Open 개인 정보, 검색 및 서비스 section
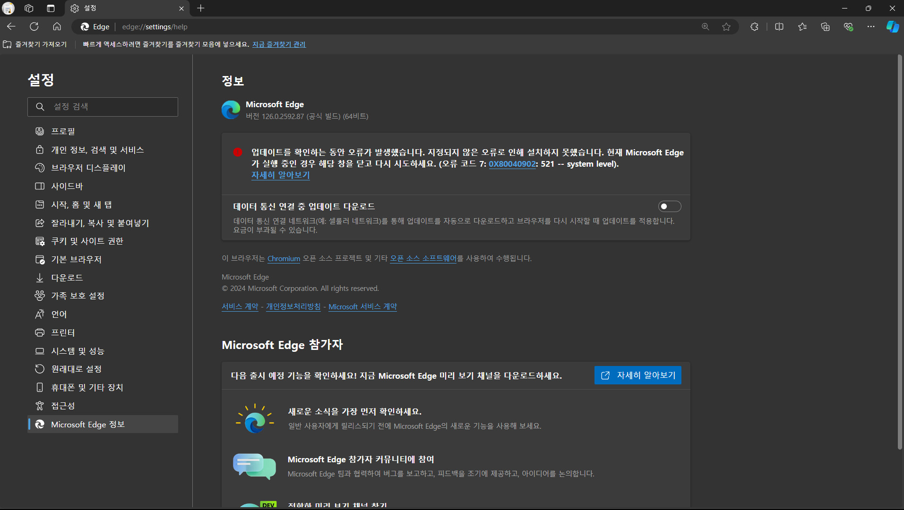Image resolution: width=904 pixels, height=510 pixels. pyautogui.click(x=103, y=150)
